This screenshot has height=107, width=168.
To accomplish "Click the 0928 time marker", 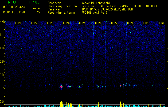I will click(x=130, y=23).
